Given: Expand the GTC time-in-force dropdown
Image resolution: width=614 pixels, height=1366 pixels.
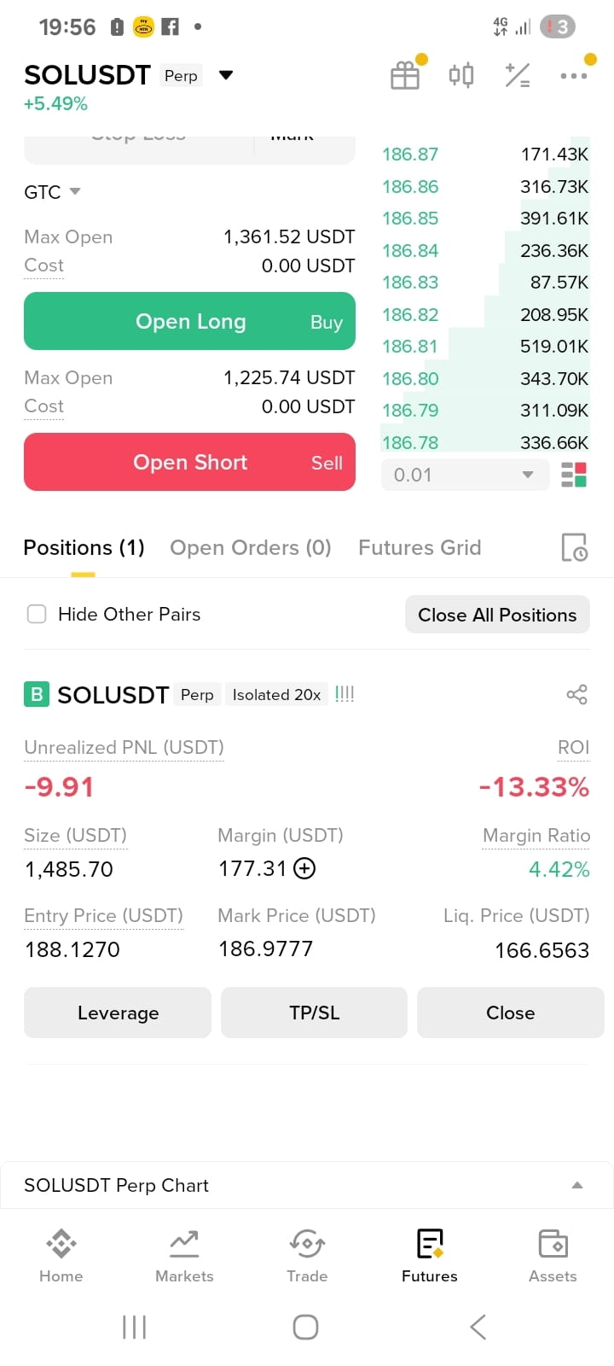Looking at the screenshot, I should [52, 192].
